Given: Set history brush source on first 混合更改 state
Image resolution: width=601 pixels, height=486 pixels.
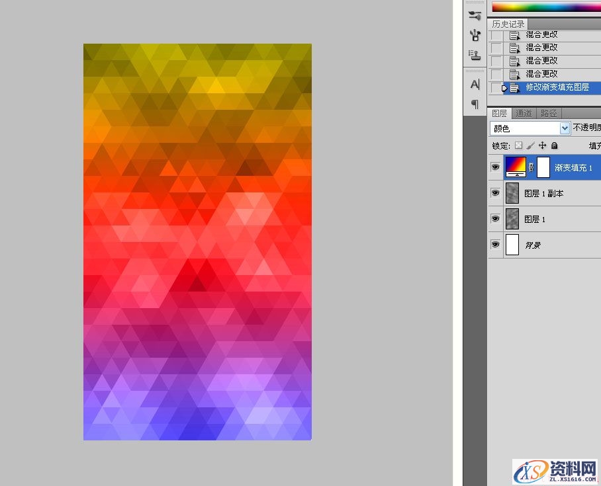Looking at the screenshot, I should pyautogui.click(x=496, y=35).
